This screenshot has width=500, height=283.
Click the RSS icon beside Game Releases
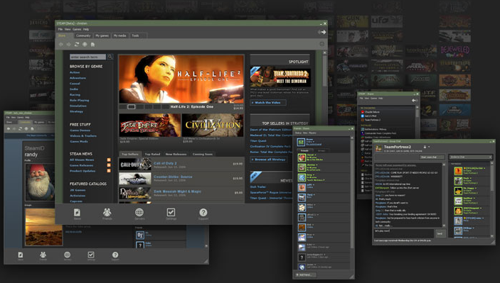click(109, 165)
